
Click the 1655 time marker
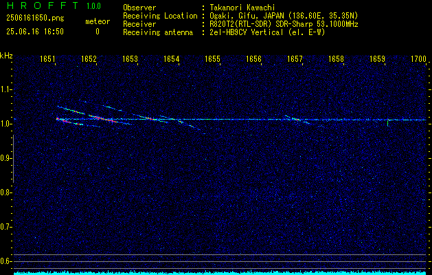(x=213, y=58)
